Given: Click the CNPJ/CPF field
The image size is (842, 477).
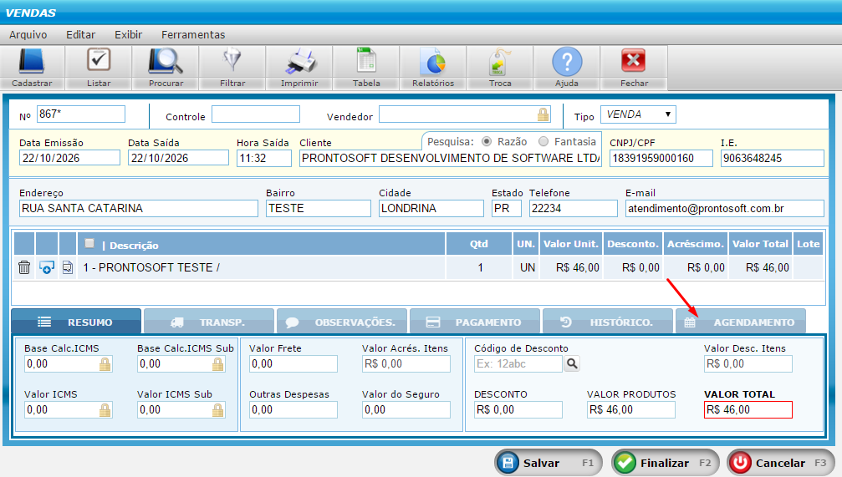Looking at the screenshot, I should pos(661,158).
